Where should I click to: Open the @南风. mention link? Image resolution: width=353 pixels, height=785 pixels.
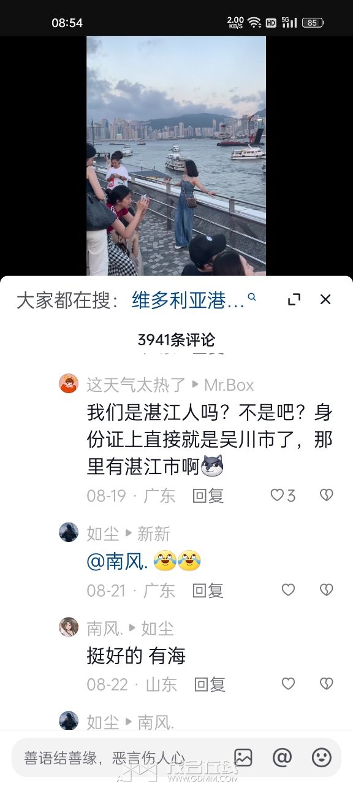tap(118, 561)
